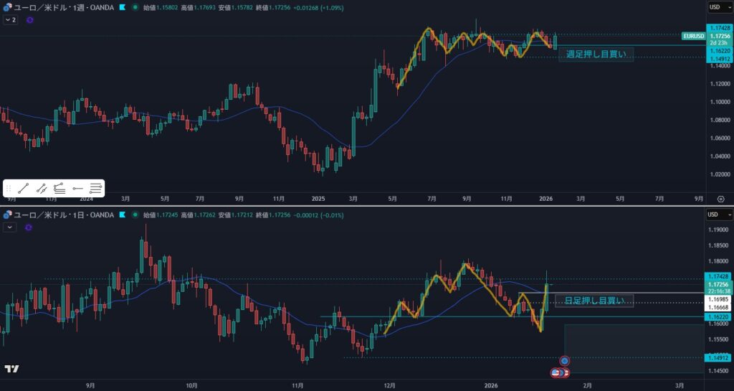The height and width of the screenshot is (391, 734).
Task: Select the trend line tool in floating toolbar
Action: pyautogui.click(x=24, y=189)
